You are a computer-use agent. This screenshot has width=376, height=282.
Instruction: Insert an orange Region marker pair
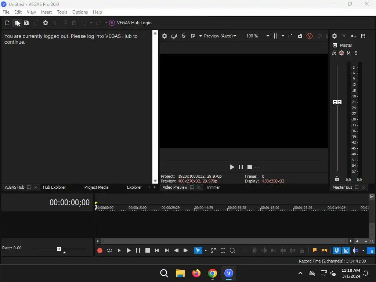(324, 250)
